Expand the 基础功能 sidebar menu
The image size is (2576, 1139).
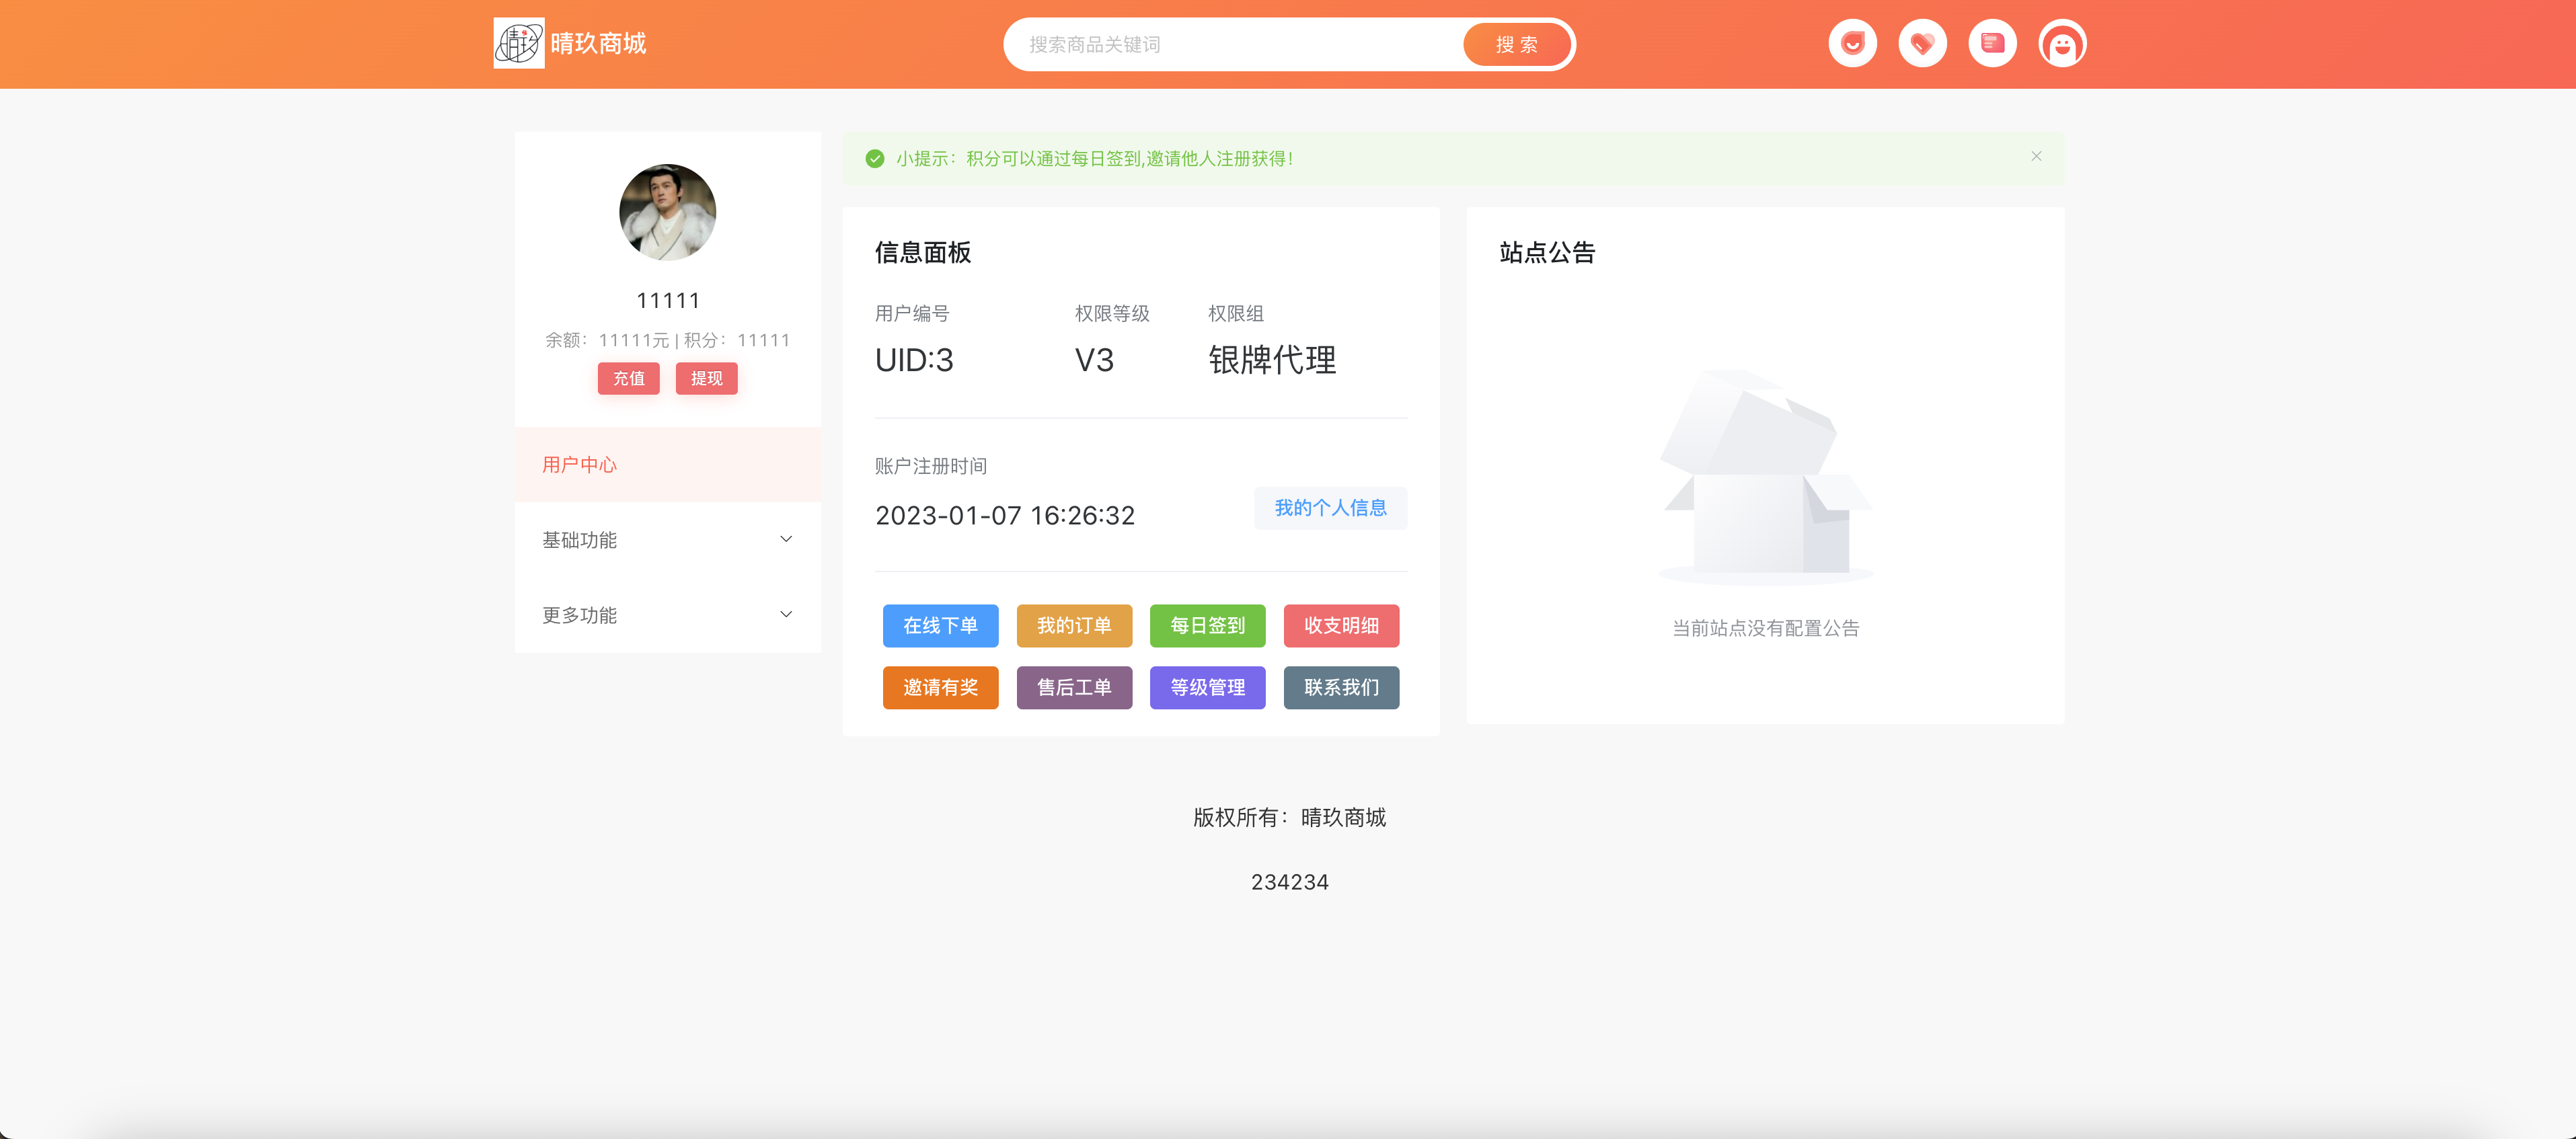click(667, 540)
